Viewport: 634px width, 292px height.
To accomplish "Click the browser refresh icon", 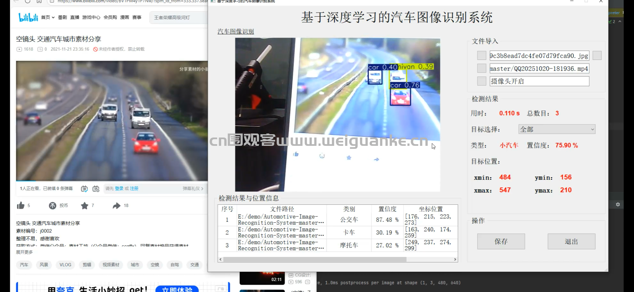I will 28,1.
